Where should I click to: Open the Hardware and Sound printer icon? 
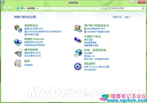click(x=18, y=53)
